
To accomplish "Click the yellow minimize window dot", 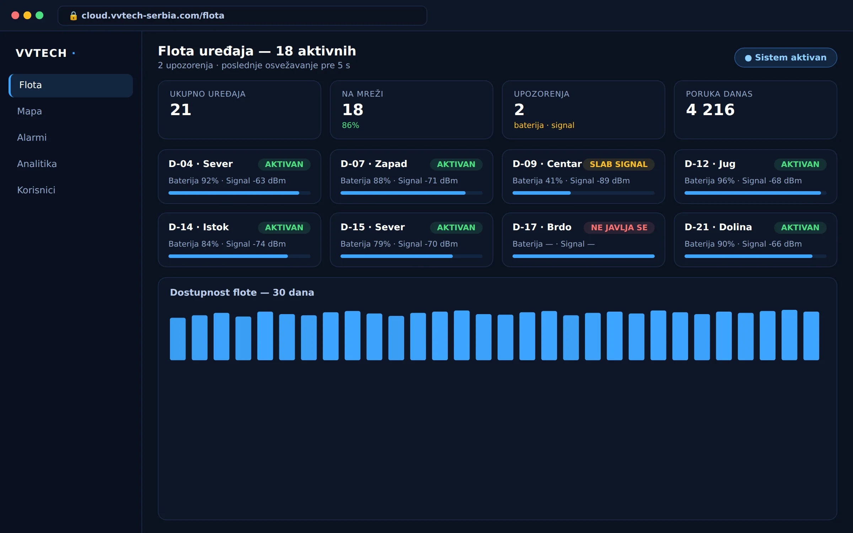I will pos(27,15).
